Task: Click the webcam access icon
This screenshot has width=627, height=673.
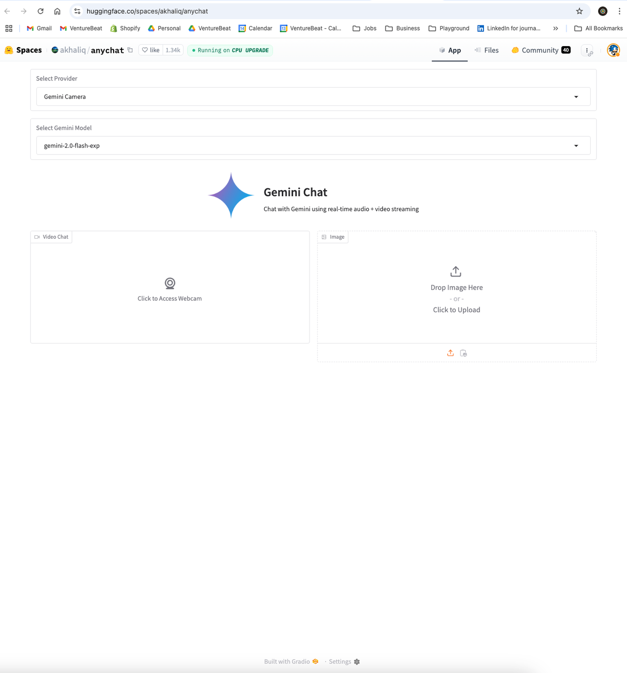Action: coord(169,283)
